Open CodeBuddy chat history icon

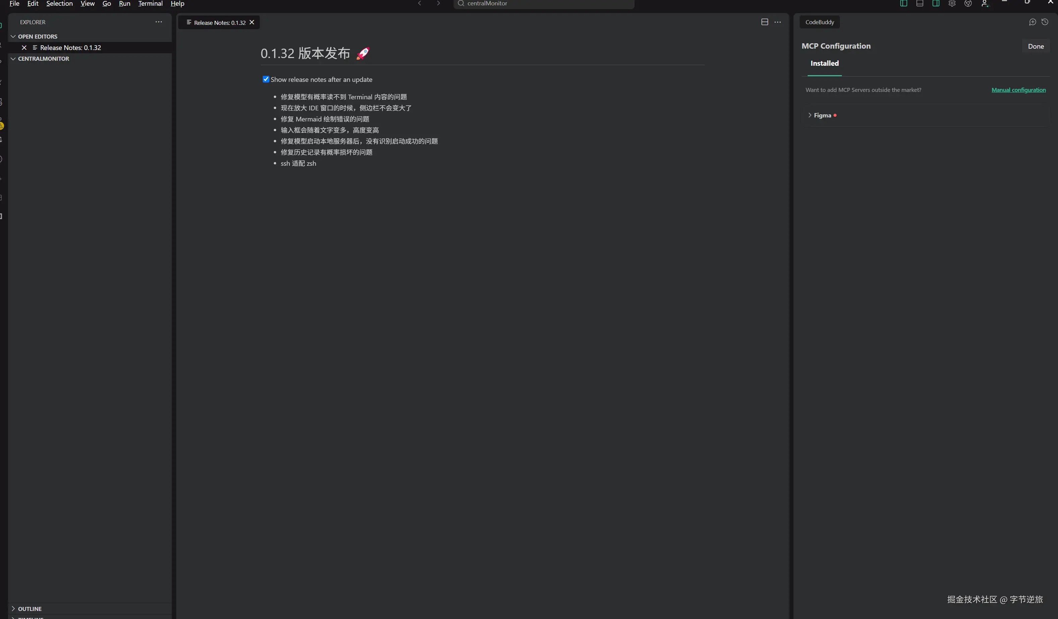point(1045,22)
